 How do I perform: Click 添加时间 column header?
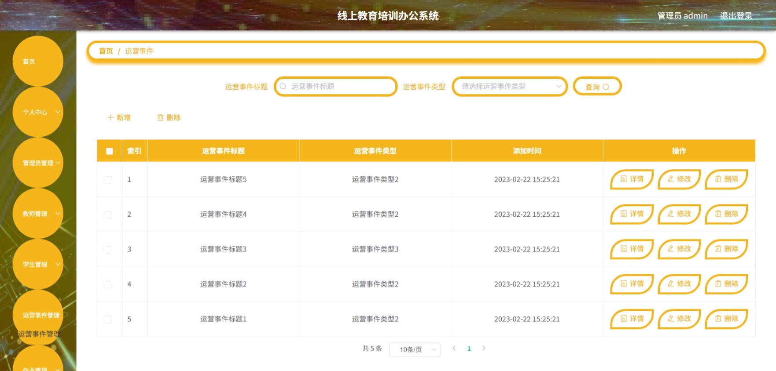pyautogui.click(x=527, y=151)
